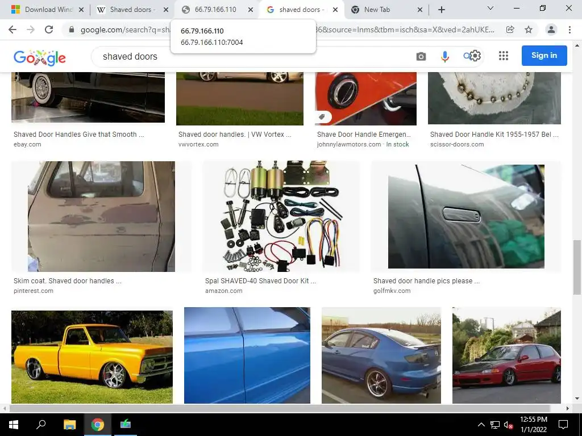Go to Google home via logo
The image size is (582, 436).
(x=39, y=57)
